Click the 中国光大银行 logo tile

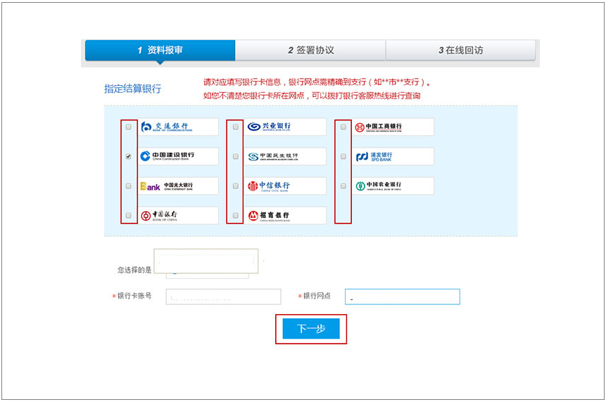tap(178, 186)
